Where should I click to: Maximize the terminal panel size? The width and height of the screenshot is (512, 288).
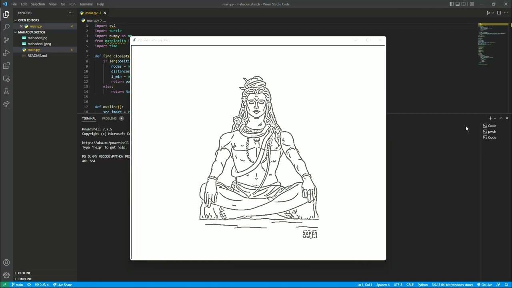coord(501,118)
